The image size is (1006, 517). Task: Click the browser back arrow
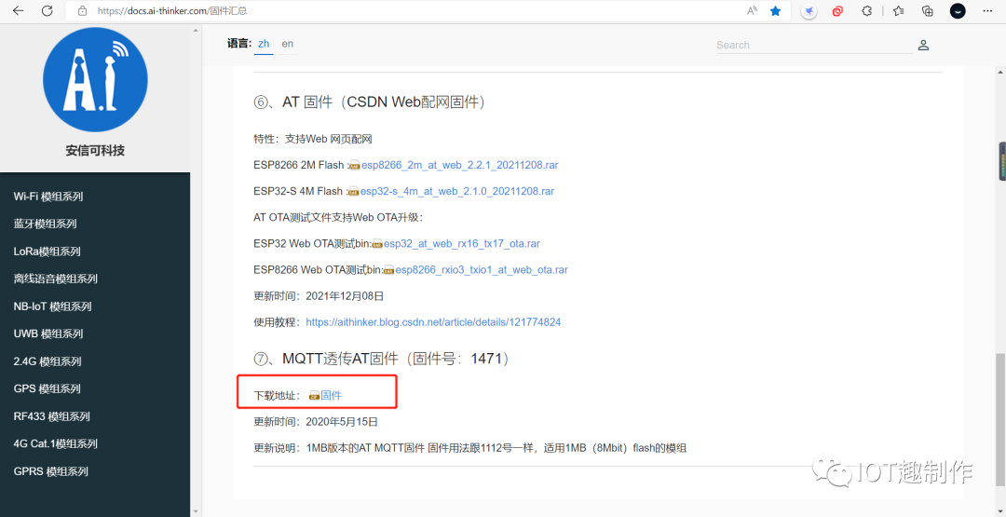18,11
